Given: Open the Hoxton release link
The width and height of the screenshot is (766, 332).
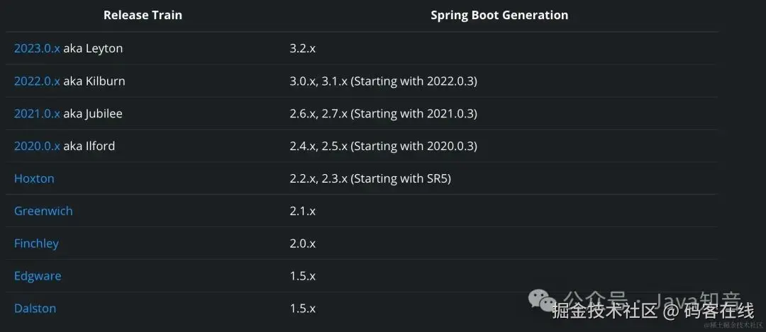Looking at the screenshot, I should [x=34, y=179].
